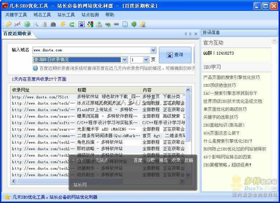
Task: Open link 产品页面的搜索引擎优化技巧
Action: point(232,77)
